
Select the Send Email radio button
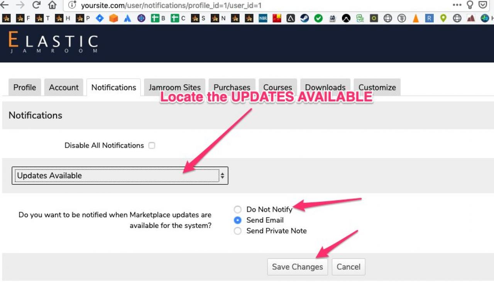pyautogui.click(x=238, y=220)
